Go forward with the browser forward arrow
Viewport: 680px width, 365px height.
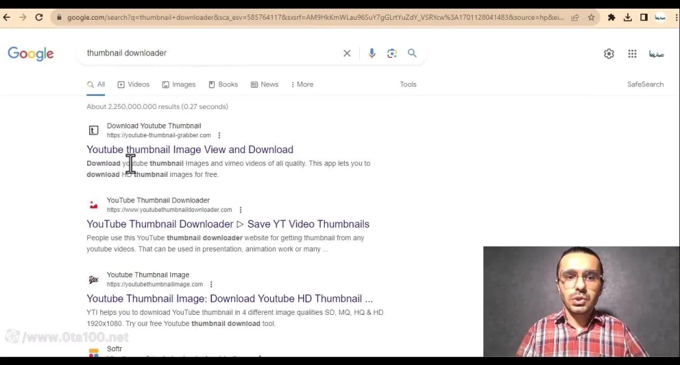(22, 17)
